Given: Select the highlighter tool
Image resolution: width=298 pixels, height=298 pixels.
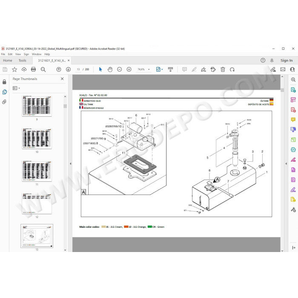Looking at the screenshot, I should pyautogui.click(x=194, y=69).
